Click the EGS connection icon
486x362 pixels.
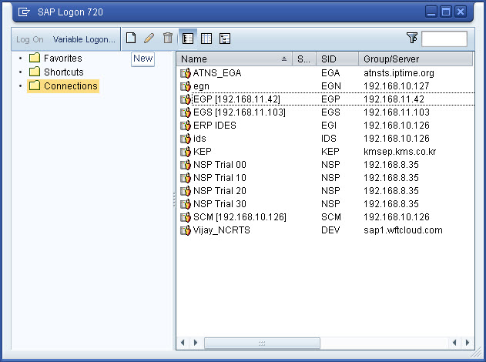click(186, 112)
